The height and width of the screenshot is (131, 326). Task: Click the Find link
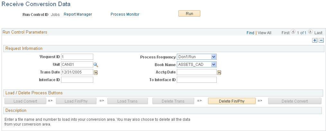[250, 33]
